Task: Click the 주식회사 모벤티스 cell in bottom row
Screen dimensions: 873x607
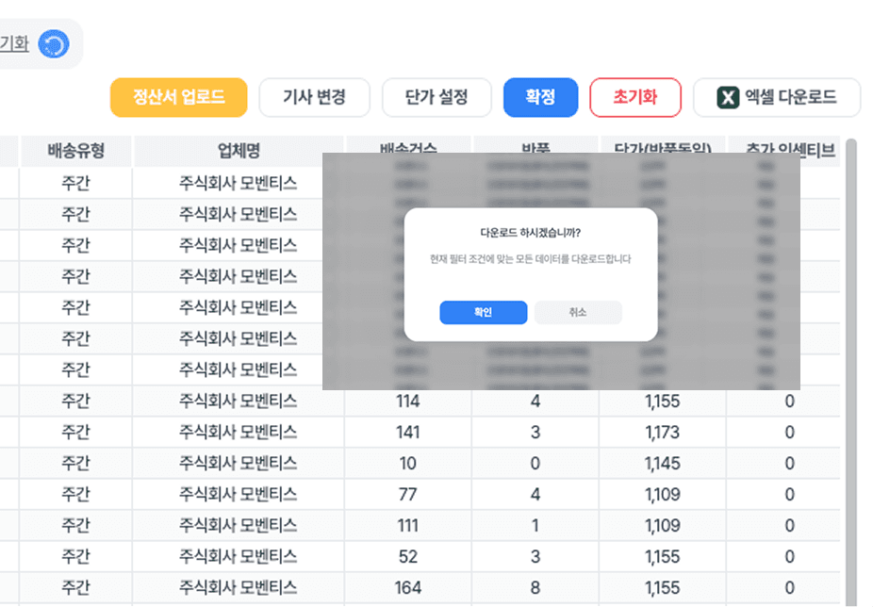Action: coord(238,586)
